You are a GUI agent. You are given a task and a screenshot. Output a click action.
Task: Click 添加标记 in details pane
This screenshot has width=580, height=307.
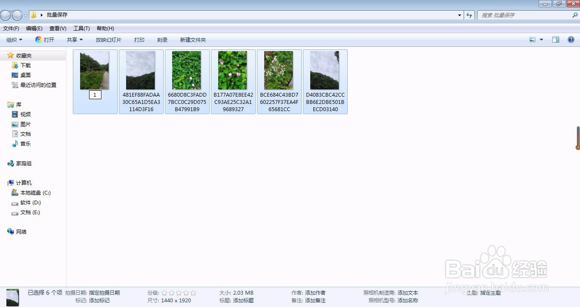(x=99, y=300)
